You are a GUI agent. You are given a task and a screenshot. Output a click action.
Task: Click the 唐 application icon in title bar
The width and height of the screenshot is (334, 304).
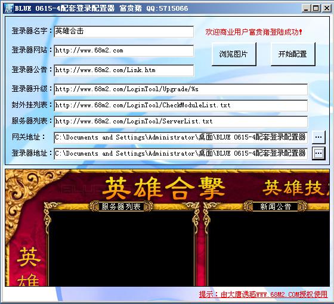[9, 8]
